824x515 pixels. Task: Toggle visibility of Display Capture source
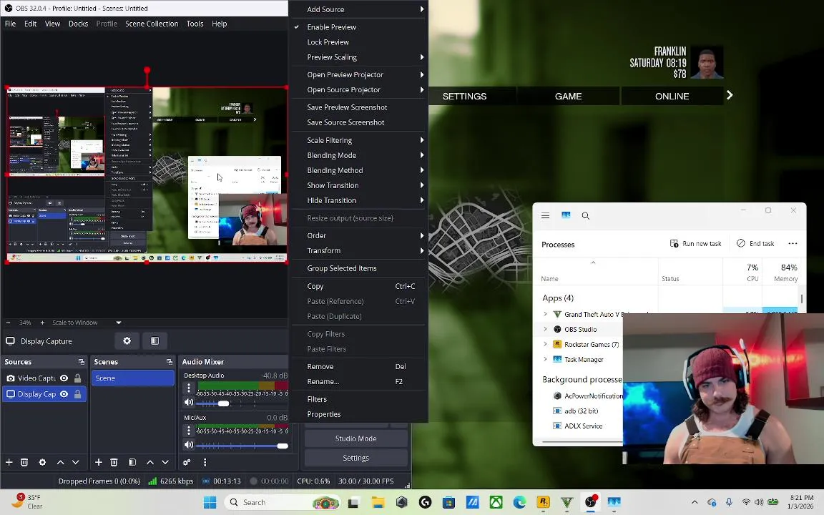click(x=64, y=394)
